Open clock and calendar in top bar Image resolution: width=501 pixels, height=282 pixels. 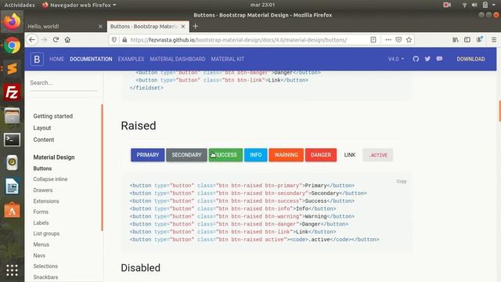(x=262, y=5)
